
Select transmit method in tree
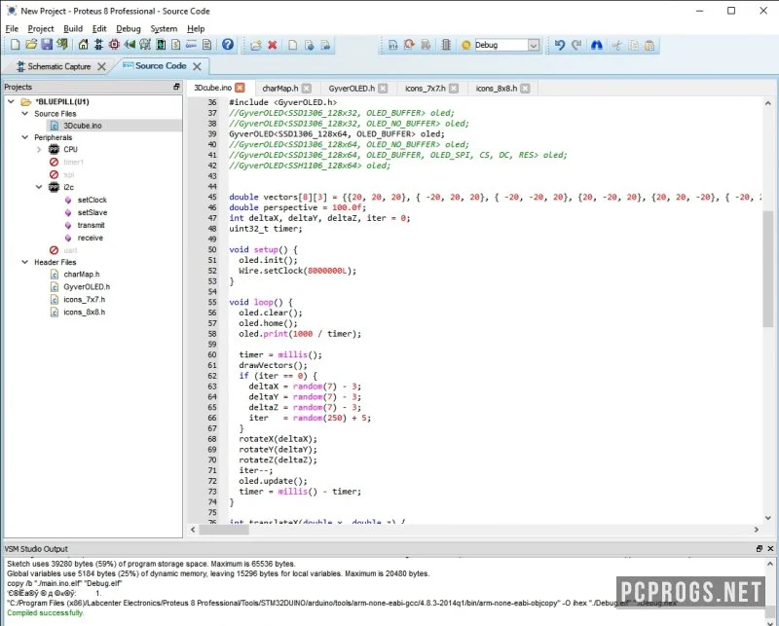pyautogui.click(x=91, y=225)
